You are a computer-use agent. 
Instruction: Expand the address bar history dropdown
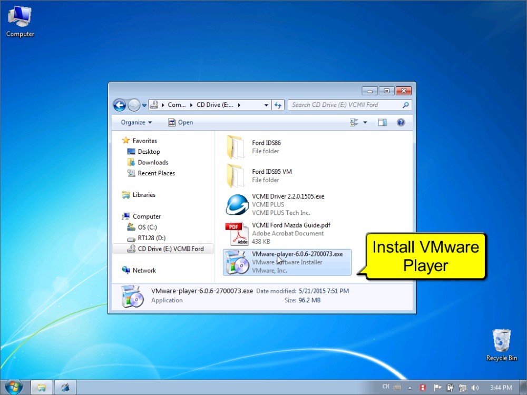click(266, 105)
